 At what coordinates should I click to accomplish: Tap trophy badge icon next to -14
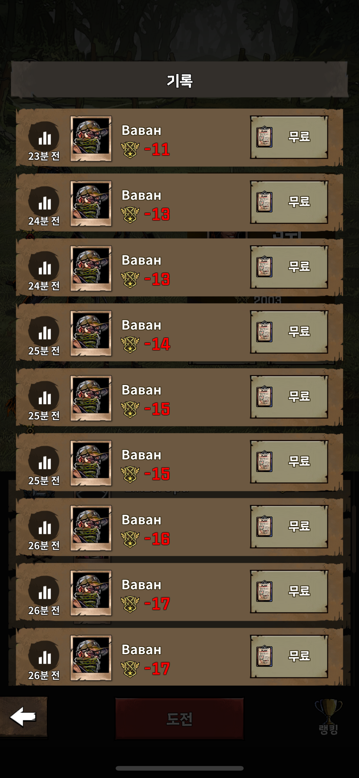pyautogui.click(x=130, y=344)
